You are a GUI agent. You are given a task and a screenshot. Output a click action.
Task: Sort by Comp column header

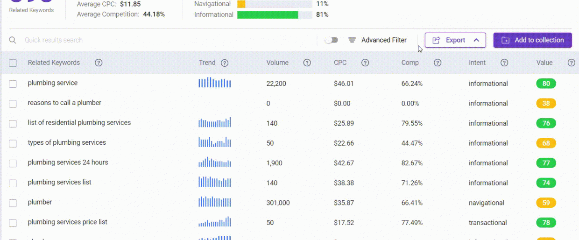[410, 63]
